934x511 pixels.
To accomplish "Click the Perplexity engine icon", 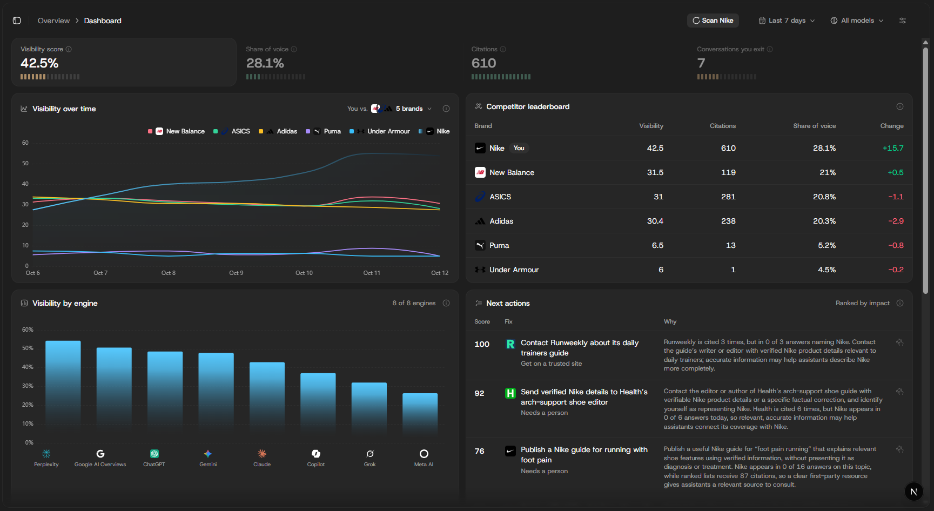I will coord(46,454).
